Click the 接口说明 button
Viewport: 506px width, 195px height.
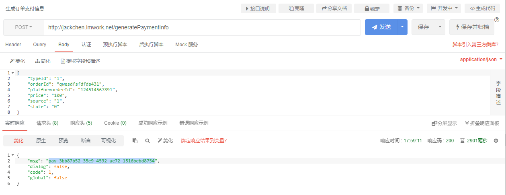click(x=258, y=8)
